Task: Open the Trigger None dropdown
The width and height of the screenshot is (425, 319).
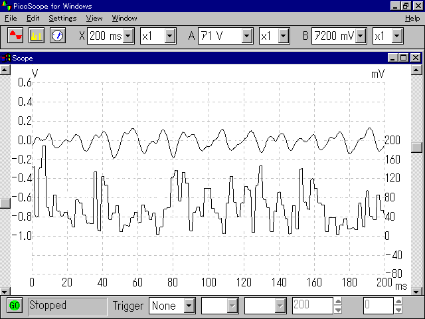Action: (x=189, y=306)
